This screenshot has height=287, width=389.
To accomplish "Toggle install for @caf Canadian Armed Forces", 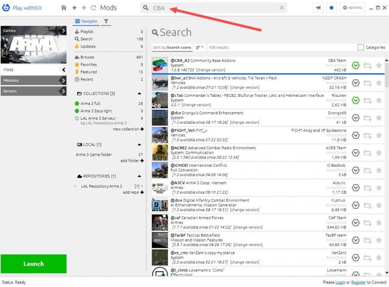I will tap(356, 223).
